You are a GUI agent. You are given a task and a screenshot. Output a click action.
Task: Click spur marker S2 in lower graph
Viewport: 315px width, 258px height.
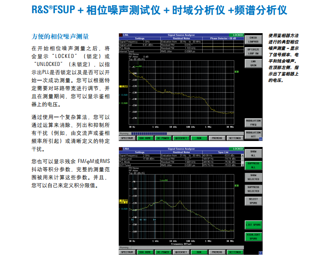coord(141,220)
